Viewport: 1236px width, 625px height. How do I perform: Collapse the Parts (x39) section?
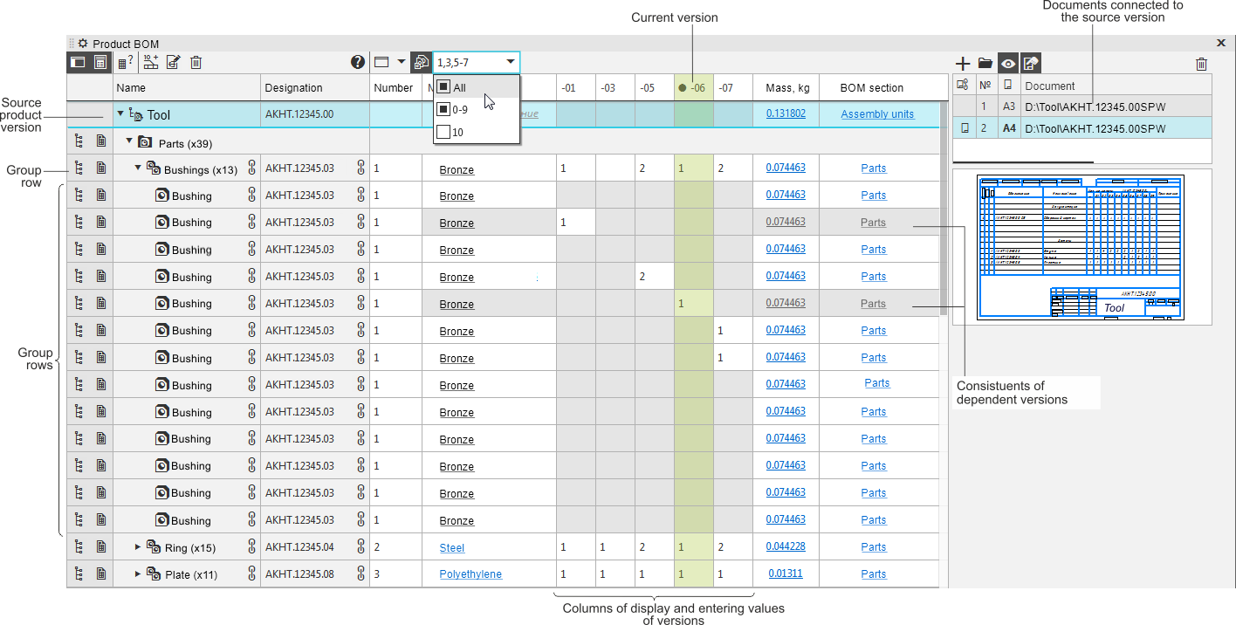coord(130,141)
